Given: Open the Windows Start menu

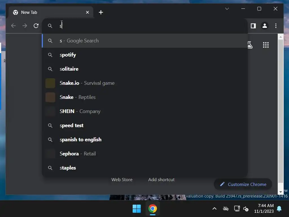Looking at the screenshot, I should tap(137, 209).
